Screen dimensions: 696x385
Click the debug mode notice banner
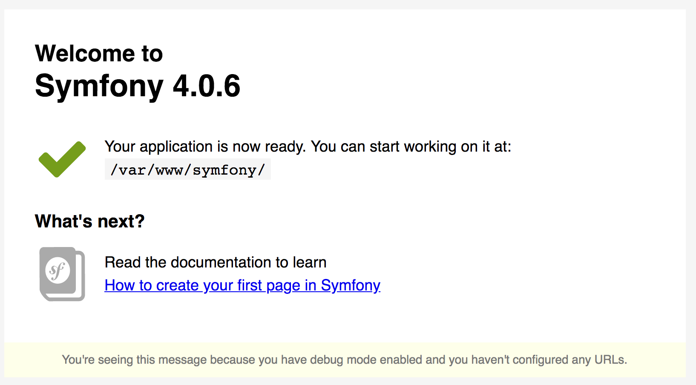point(348,360)
